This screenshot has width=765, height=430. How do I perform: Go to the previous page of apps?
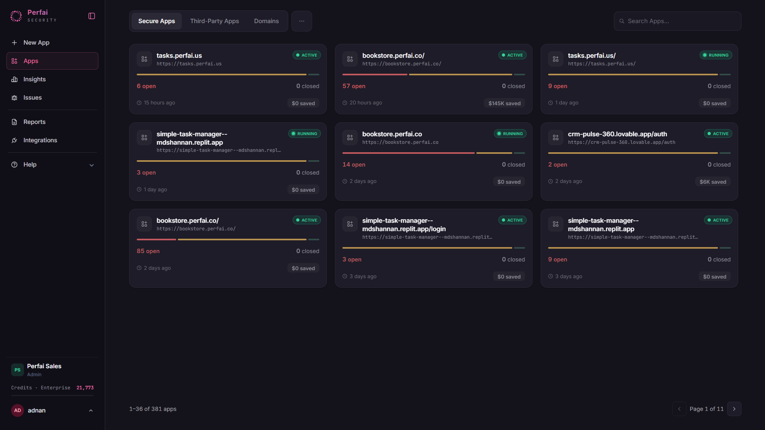click(679, 409)
